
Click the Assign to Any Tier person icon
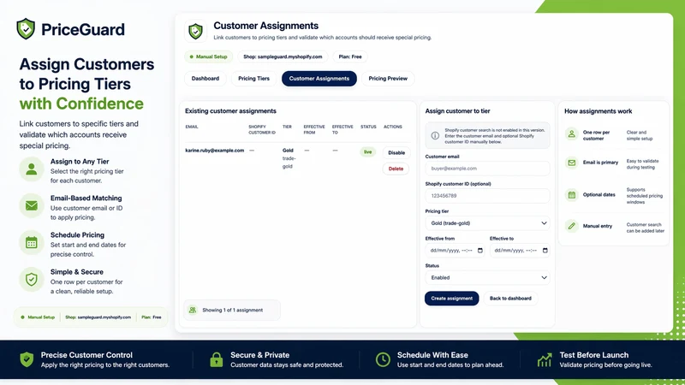click(32, 169)
